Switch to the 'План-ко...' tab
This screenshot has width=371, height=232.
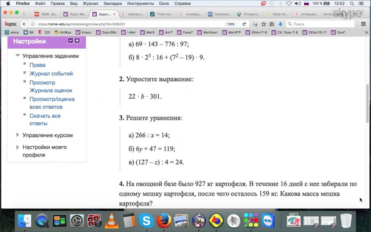click(x=162, y=14)
